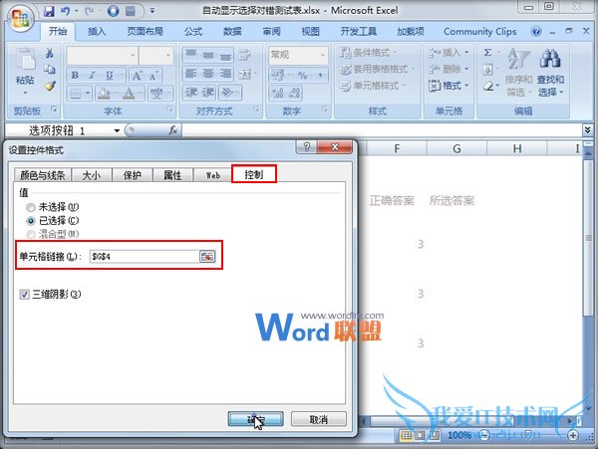The width and height of the screenshot is (598, 449).
Task: Undo the last action
Action: [x=66, y=11]
